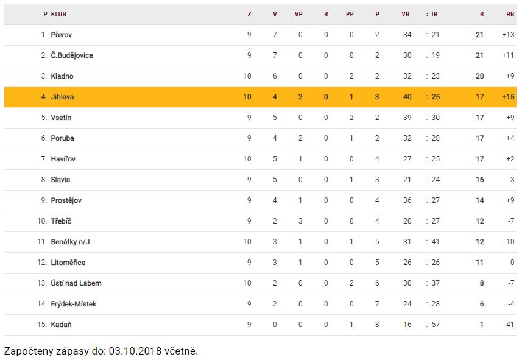Click the Z games played header
Image resolution: width=522 pixels, height=360 pixels.
tap(249, 14)
